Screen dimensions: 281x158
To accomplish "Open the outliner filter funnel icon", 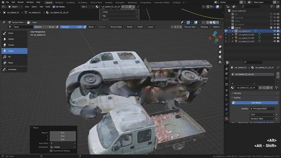I will tap(272, 7).
